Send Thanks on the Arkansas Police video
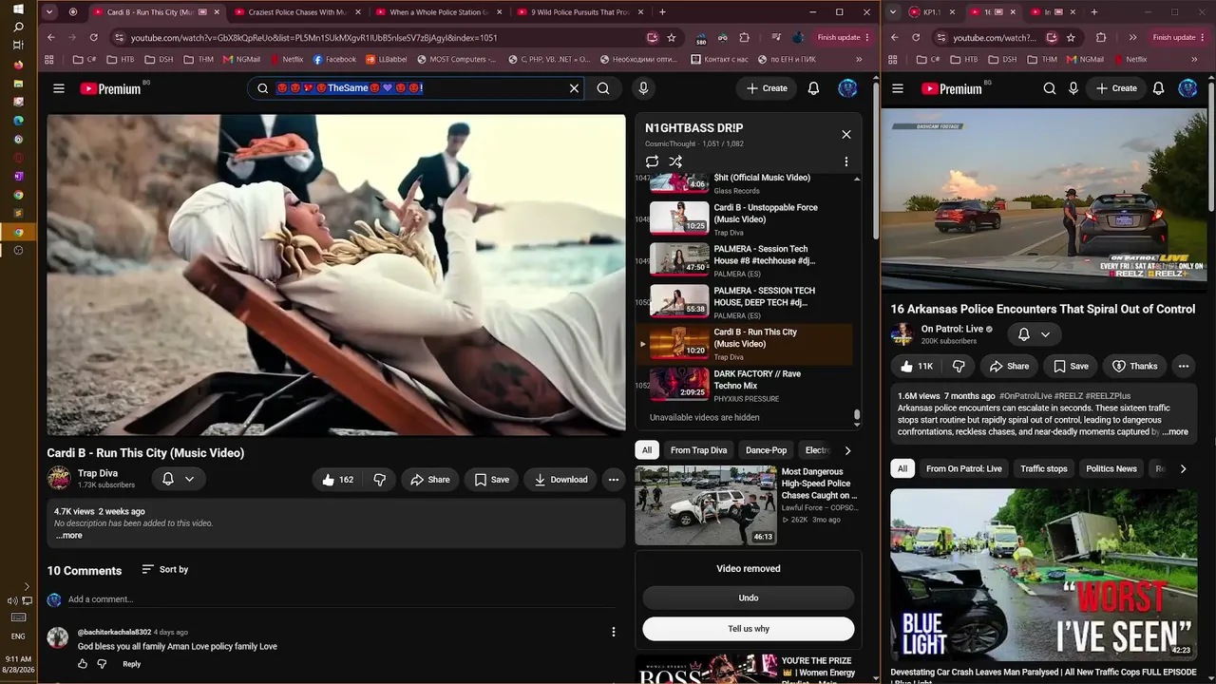The width and height of the screenshot is (1216, 684). (1134, 366)
